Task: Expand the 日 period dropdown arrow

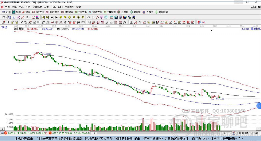Action: pyautogui.click(x=6, y=17)
